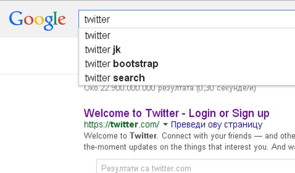
Task: Open "Welcome to Twitter - Login or Sign up" result
Action: coord(177,114)
